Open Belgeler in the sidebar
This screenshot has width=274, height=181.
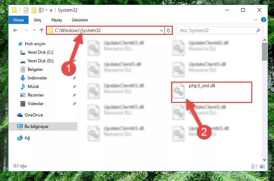tap(35, 69)
